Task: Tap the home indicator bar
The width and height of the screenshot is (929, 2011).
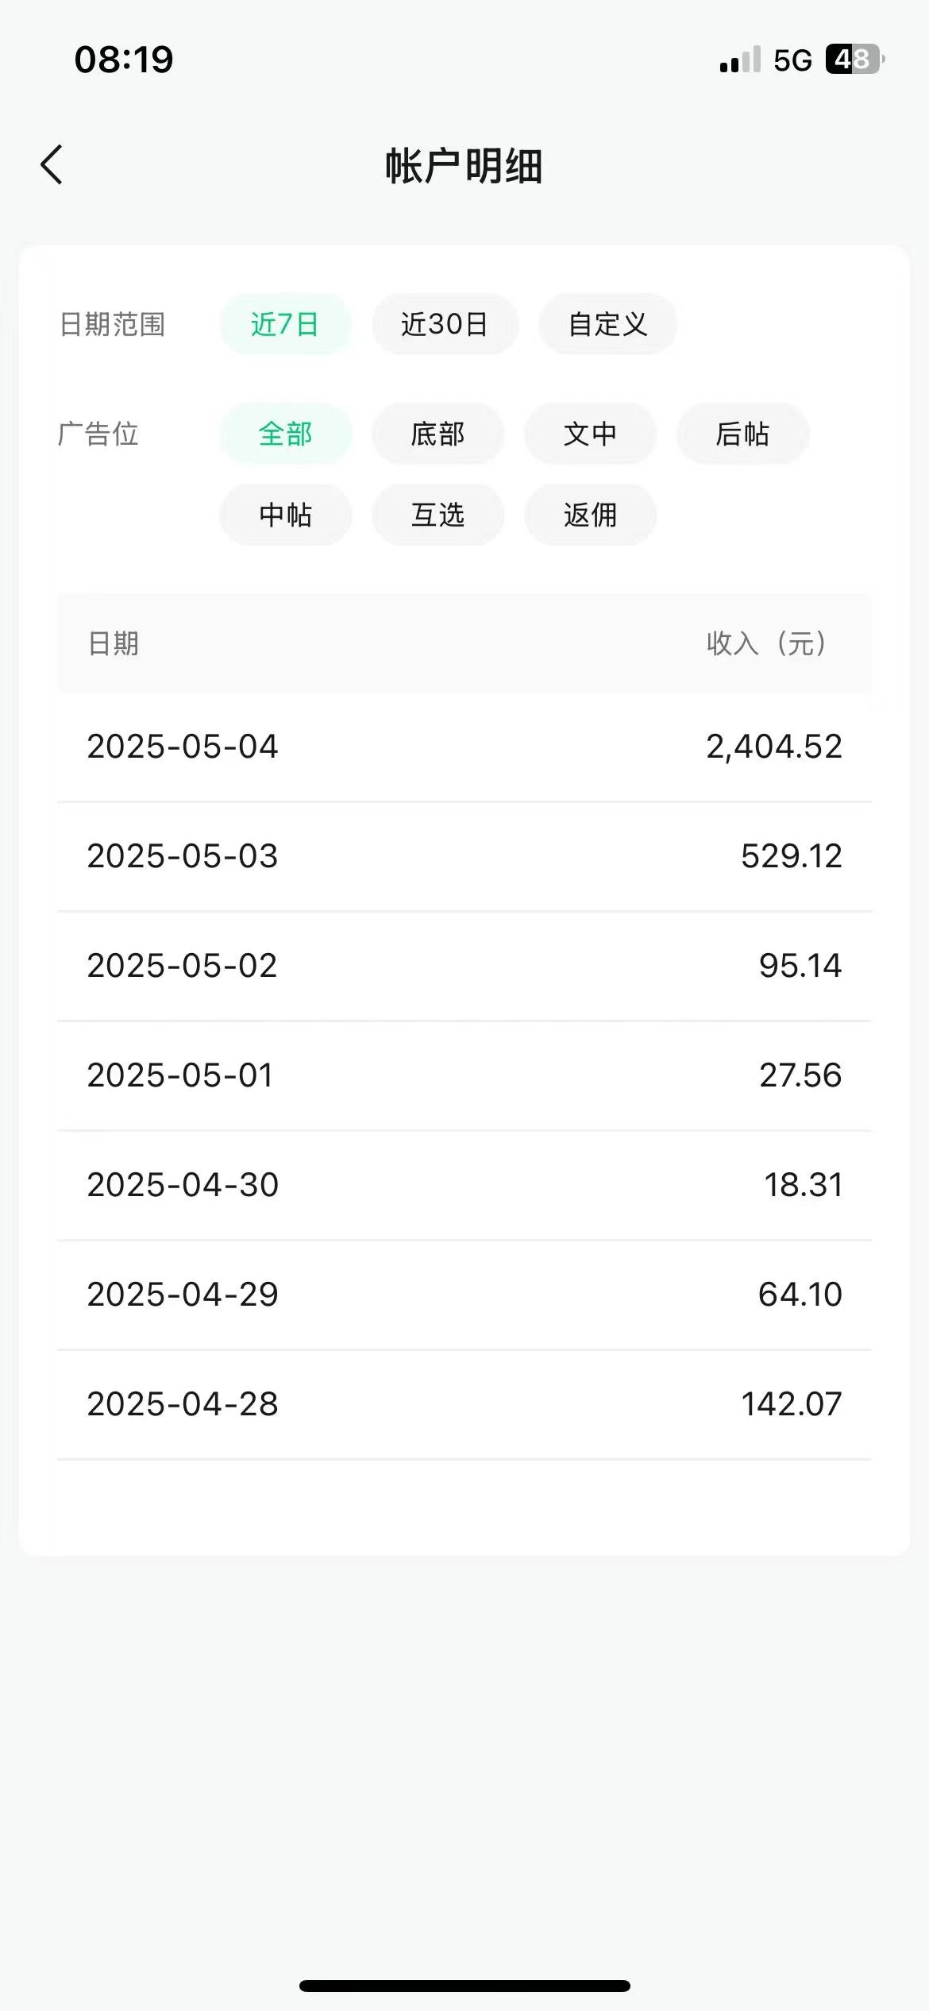Action: [x=464, y=1986]
